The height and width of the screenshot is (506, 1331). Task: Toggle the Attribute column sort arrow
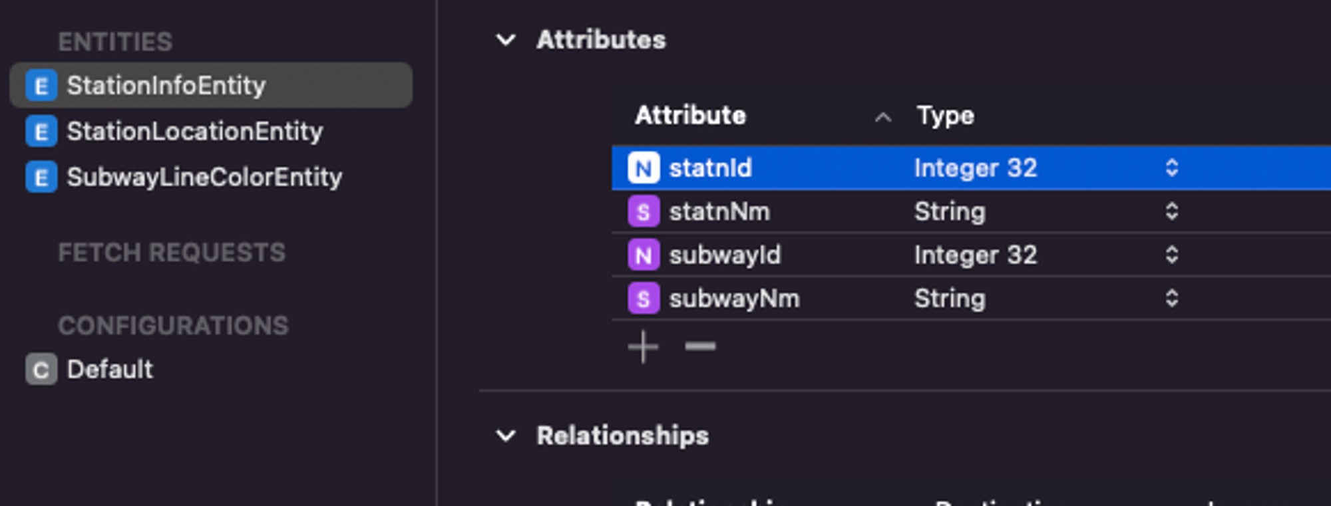tap(883, 118)
